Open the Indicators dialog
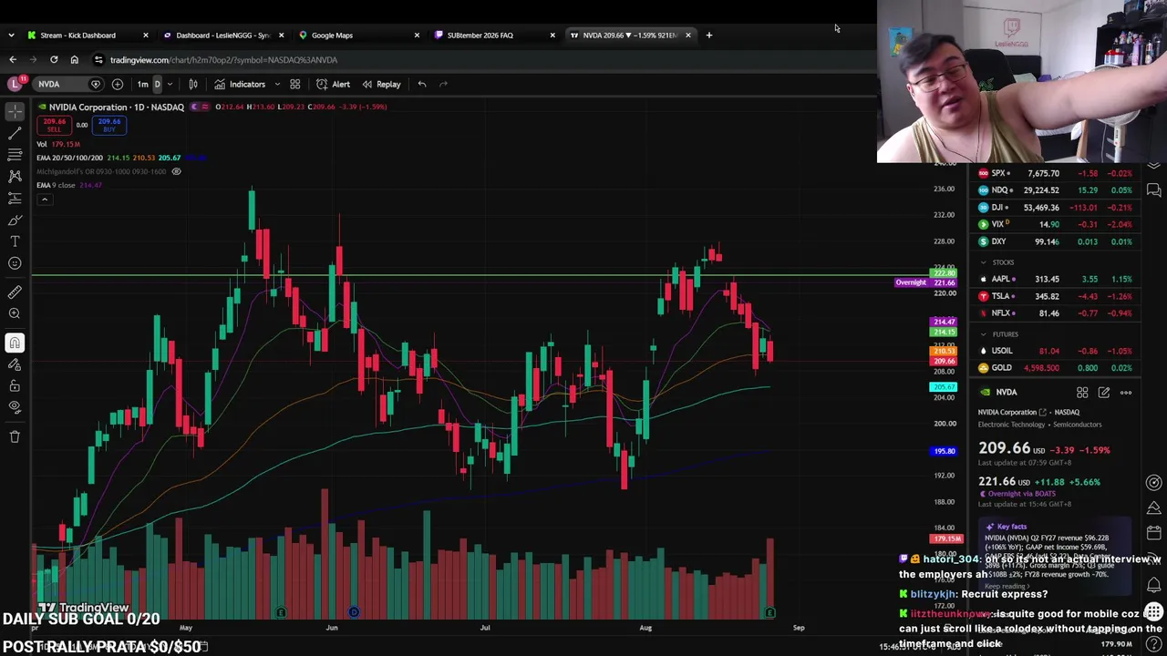 pos(240,84)
